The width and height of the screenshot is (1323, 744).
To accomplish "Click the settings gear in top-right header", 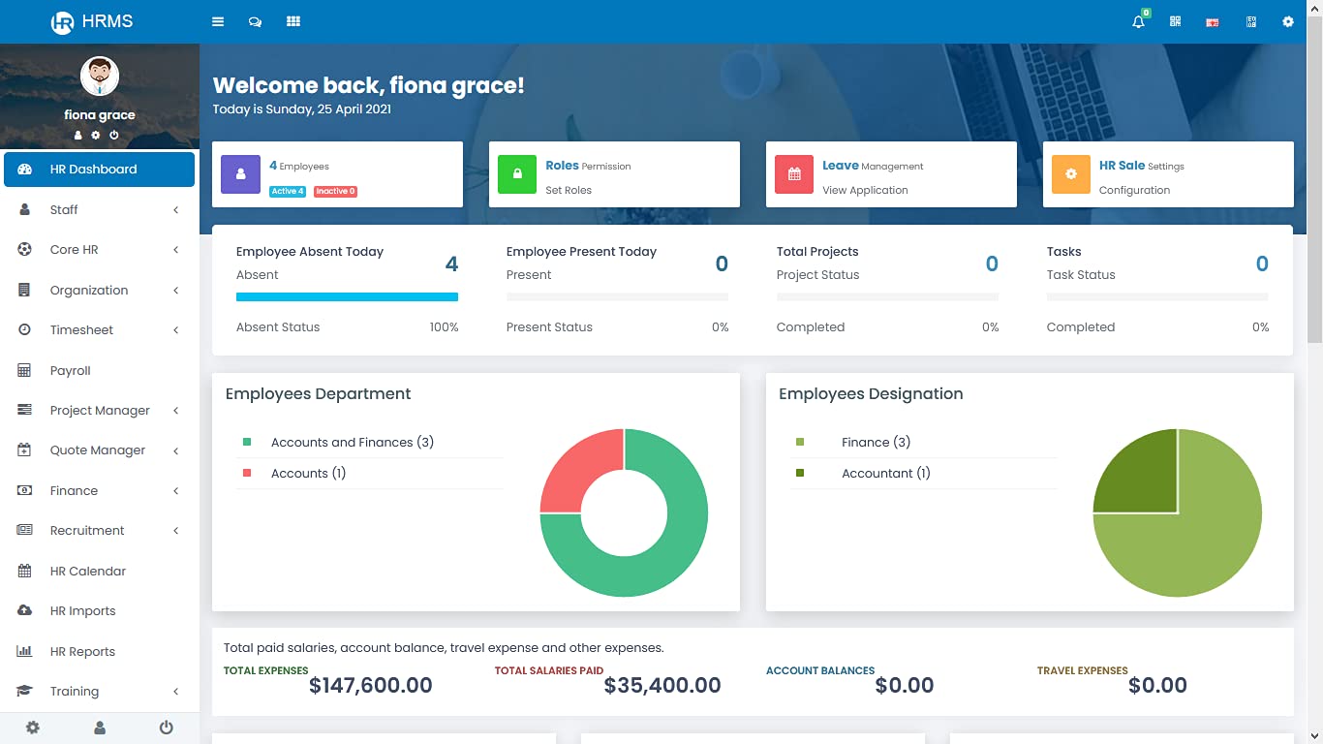I will [1287, 21].
